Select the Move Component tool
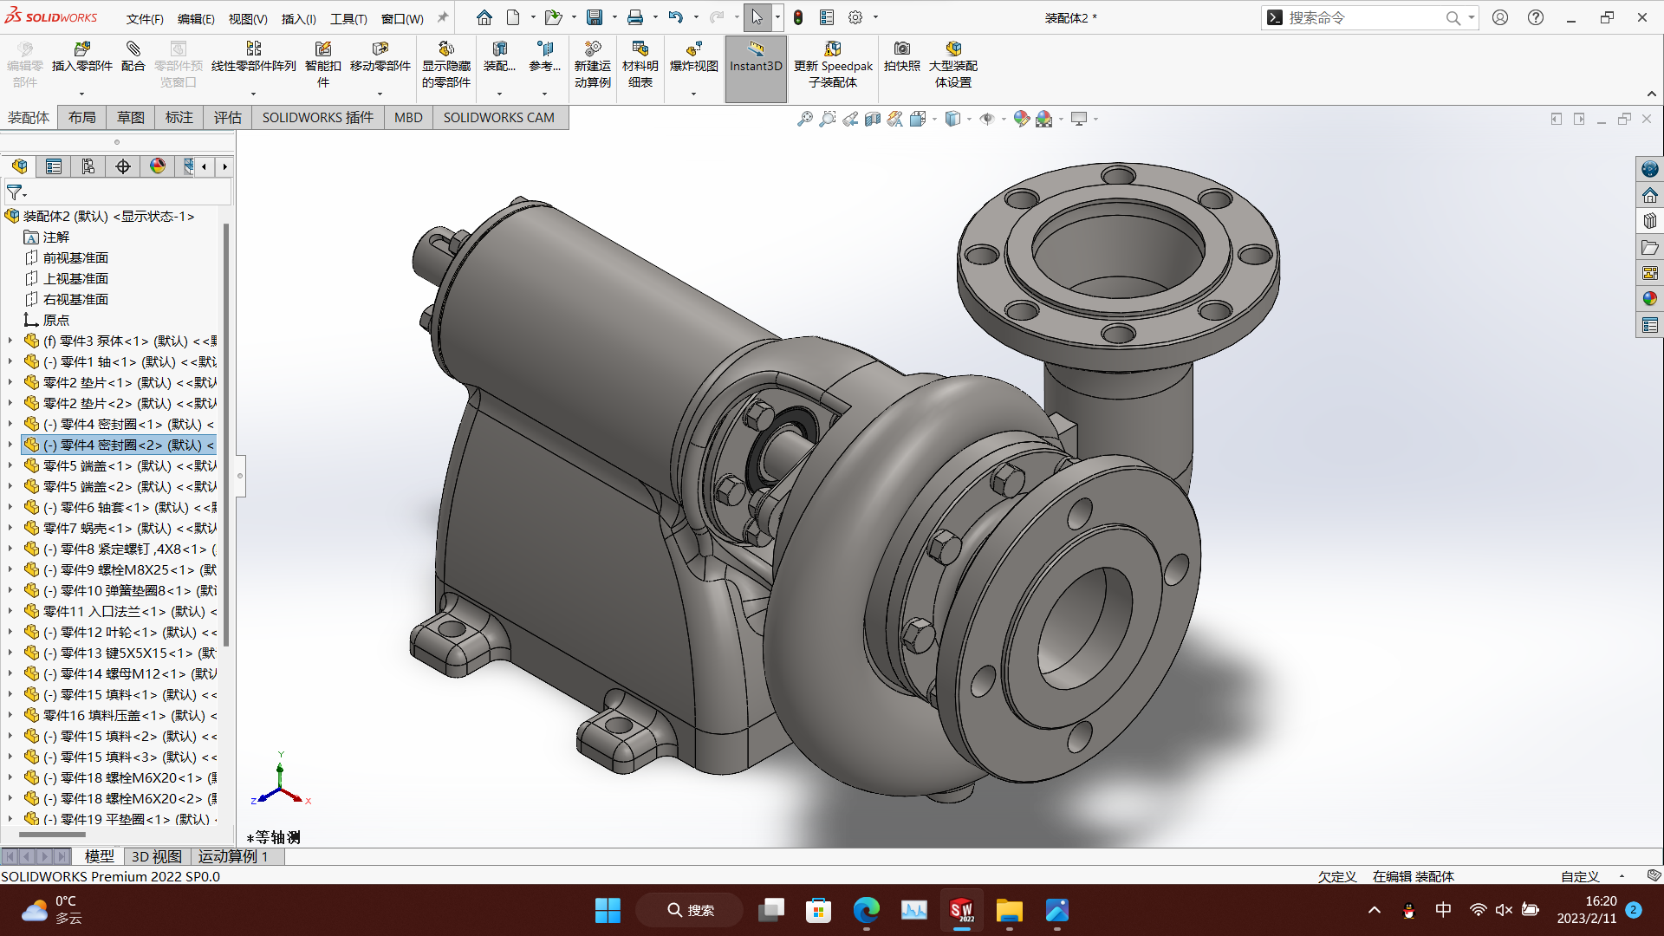Screen dimensions: 1664x936 pos(380,56)
